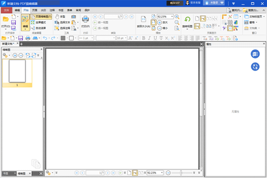Toggle Bold text formatting
The image size is (267, 178).
tap(144, 38)
